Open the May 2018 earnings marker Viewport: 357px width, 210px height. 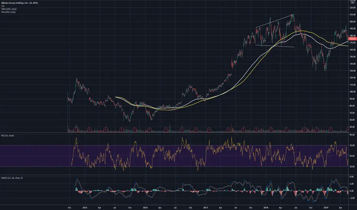[287, 130]
